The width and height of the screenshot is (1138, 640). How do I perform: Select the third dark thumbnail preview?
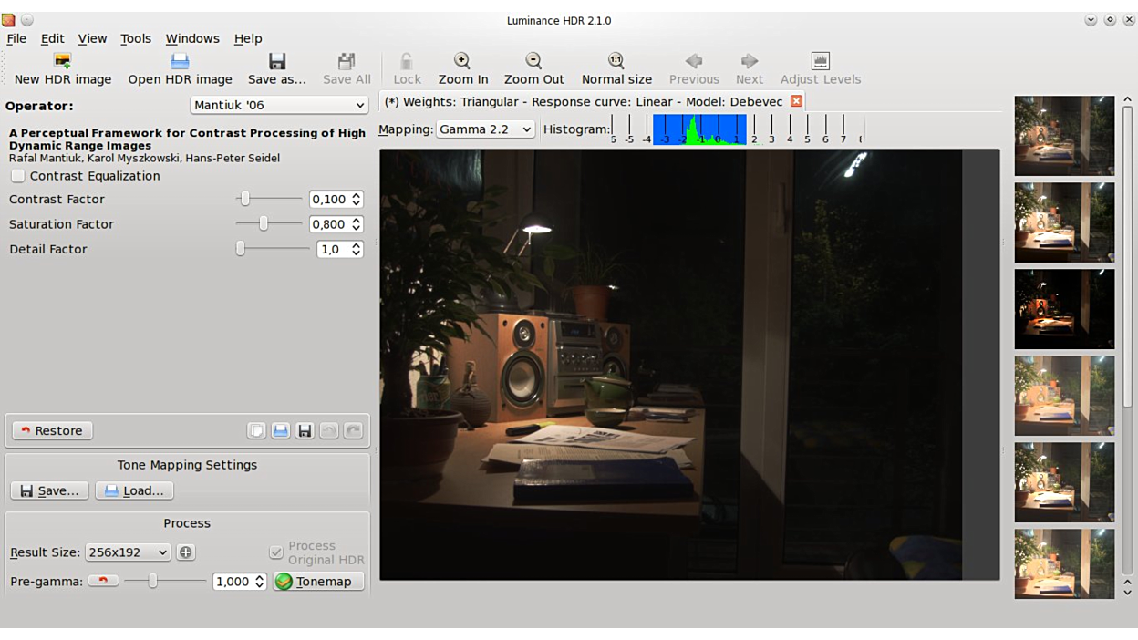click(x=1063, y=309)
